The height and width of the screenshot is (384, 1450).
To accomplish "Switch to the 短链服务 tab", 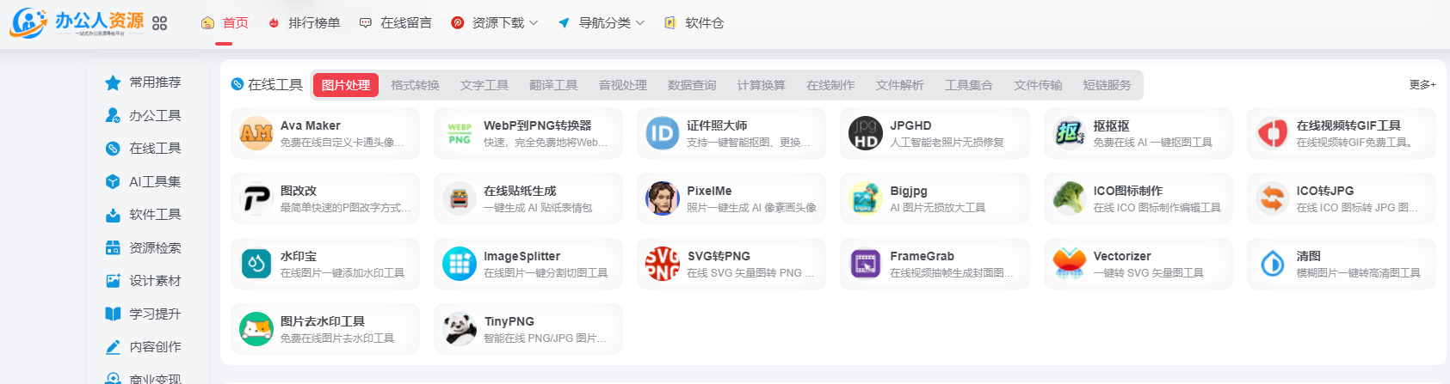I will coord(1108,85).
